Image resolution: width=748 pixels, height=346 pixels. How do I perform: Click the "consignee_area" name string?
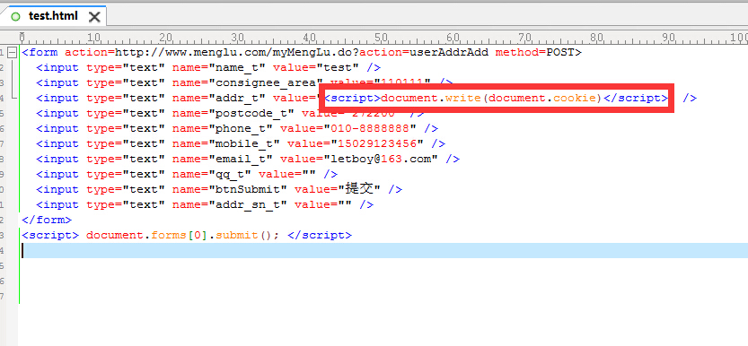coord(266,82)
